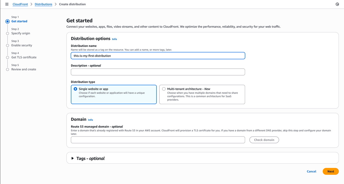Click the Step 1 Get started indicator
344x184 pixels.
[7, 21]
